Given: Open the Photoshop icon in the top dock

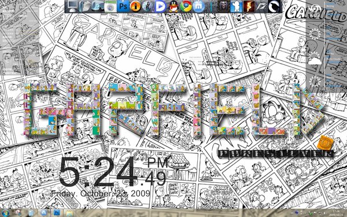Looking at the screenshot, I should pos(123,6).
